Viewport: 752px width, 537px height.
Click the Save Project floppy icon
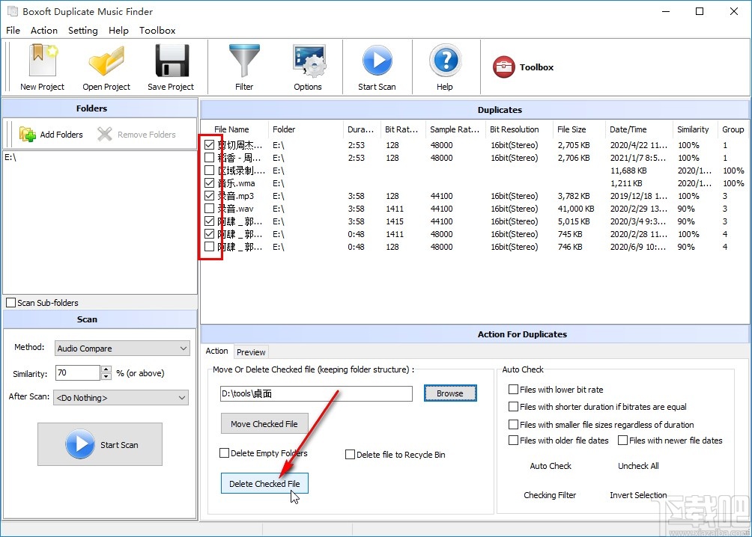[x=172, y=61]
